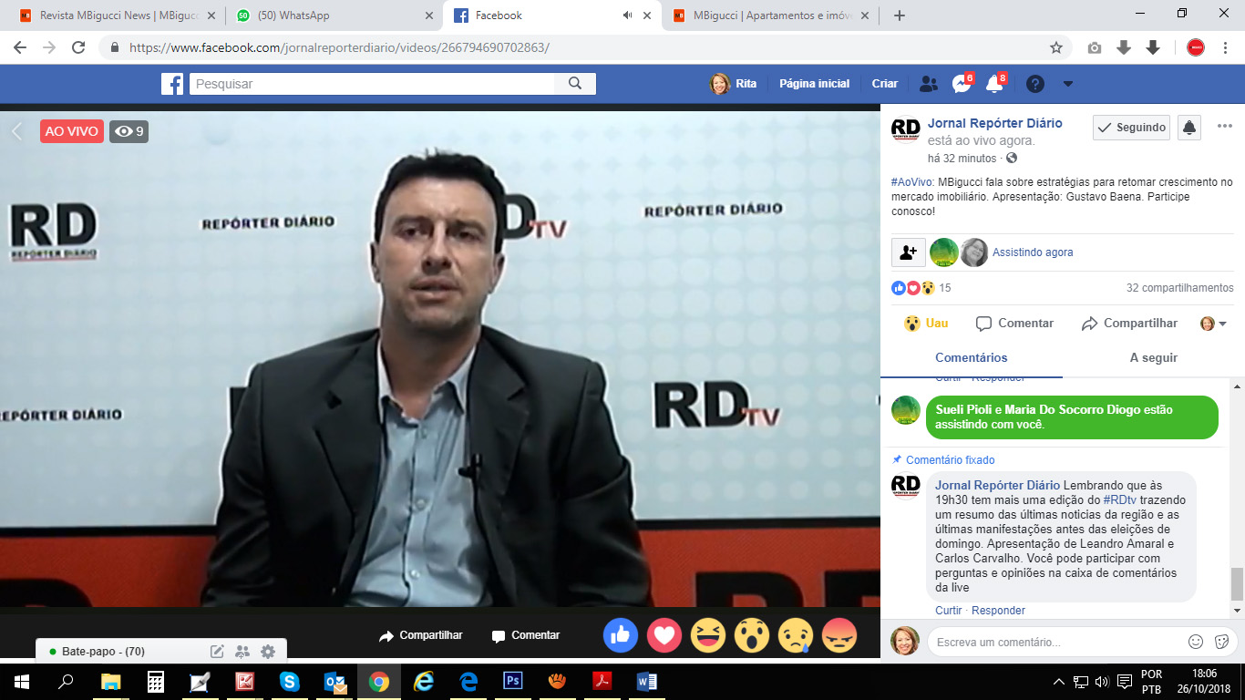Click Compartilhar below the video

tap(421, 635)
